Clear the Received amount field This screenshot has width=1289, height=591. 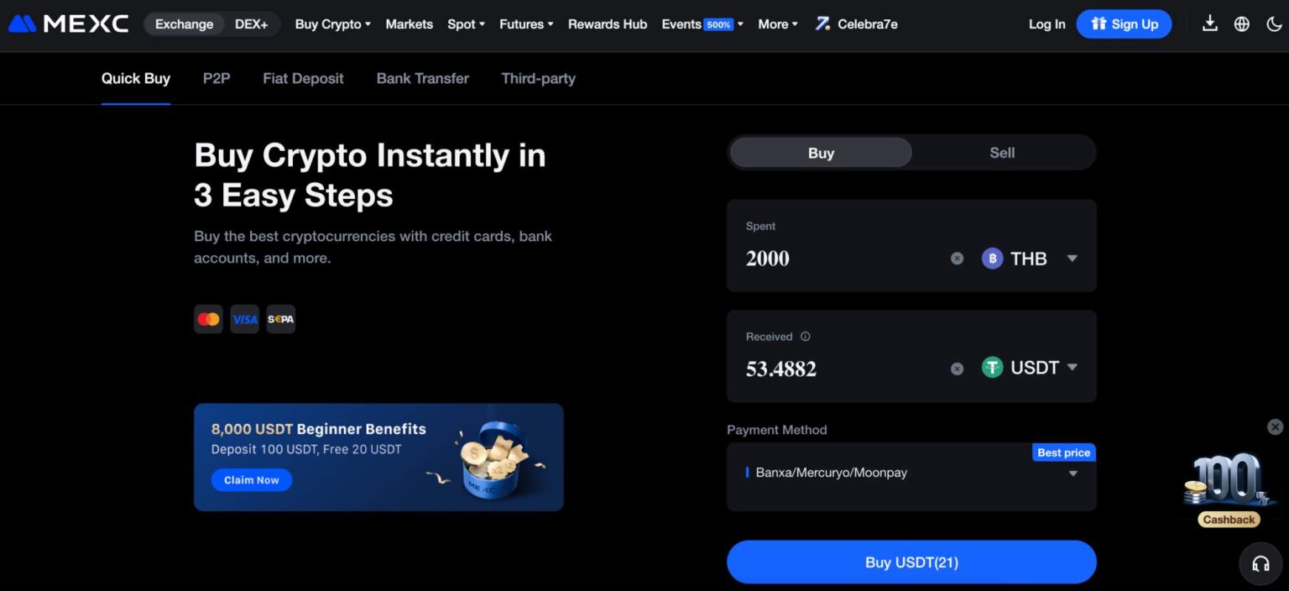coord(957,369)
